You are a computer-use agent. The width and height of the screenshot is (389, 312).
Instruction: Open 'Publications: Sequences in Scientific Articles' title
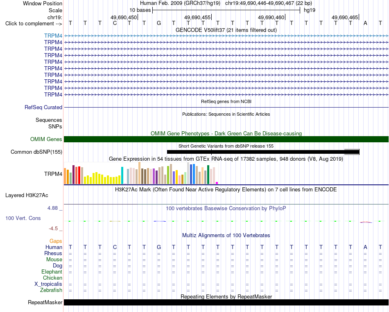(x=226, y=114)
